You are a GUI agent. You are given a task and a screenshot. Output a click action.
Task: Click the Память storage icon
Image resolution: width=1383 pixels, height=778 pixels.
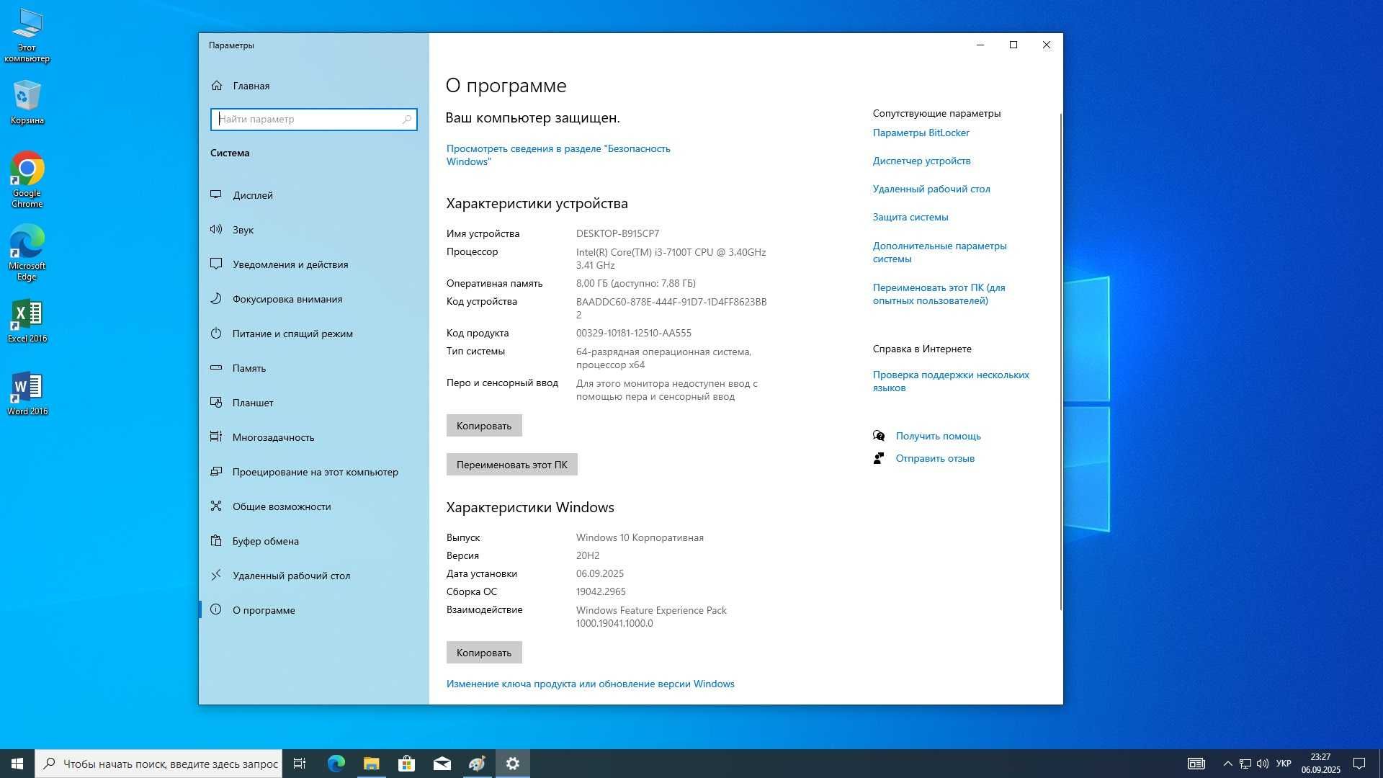[x=215, y=367]
